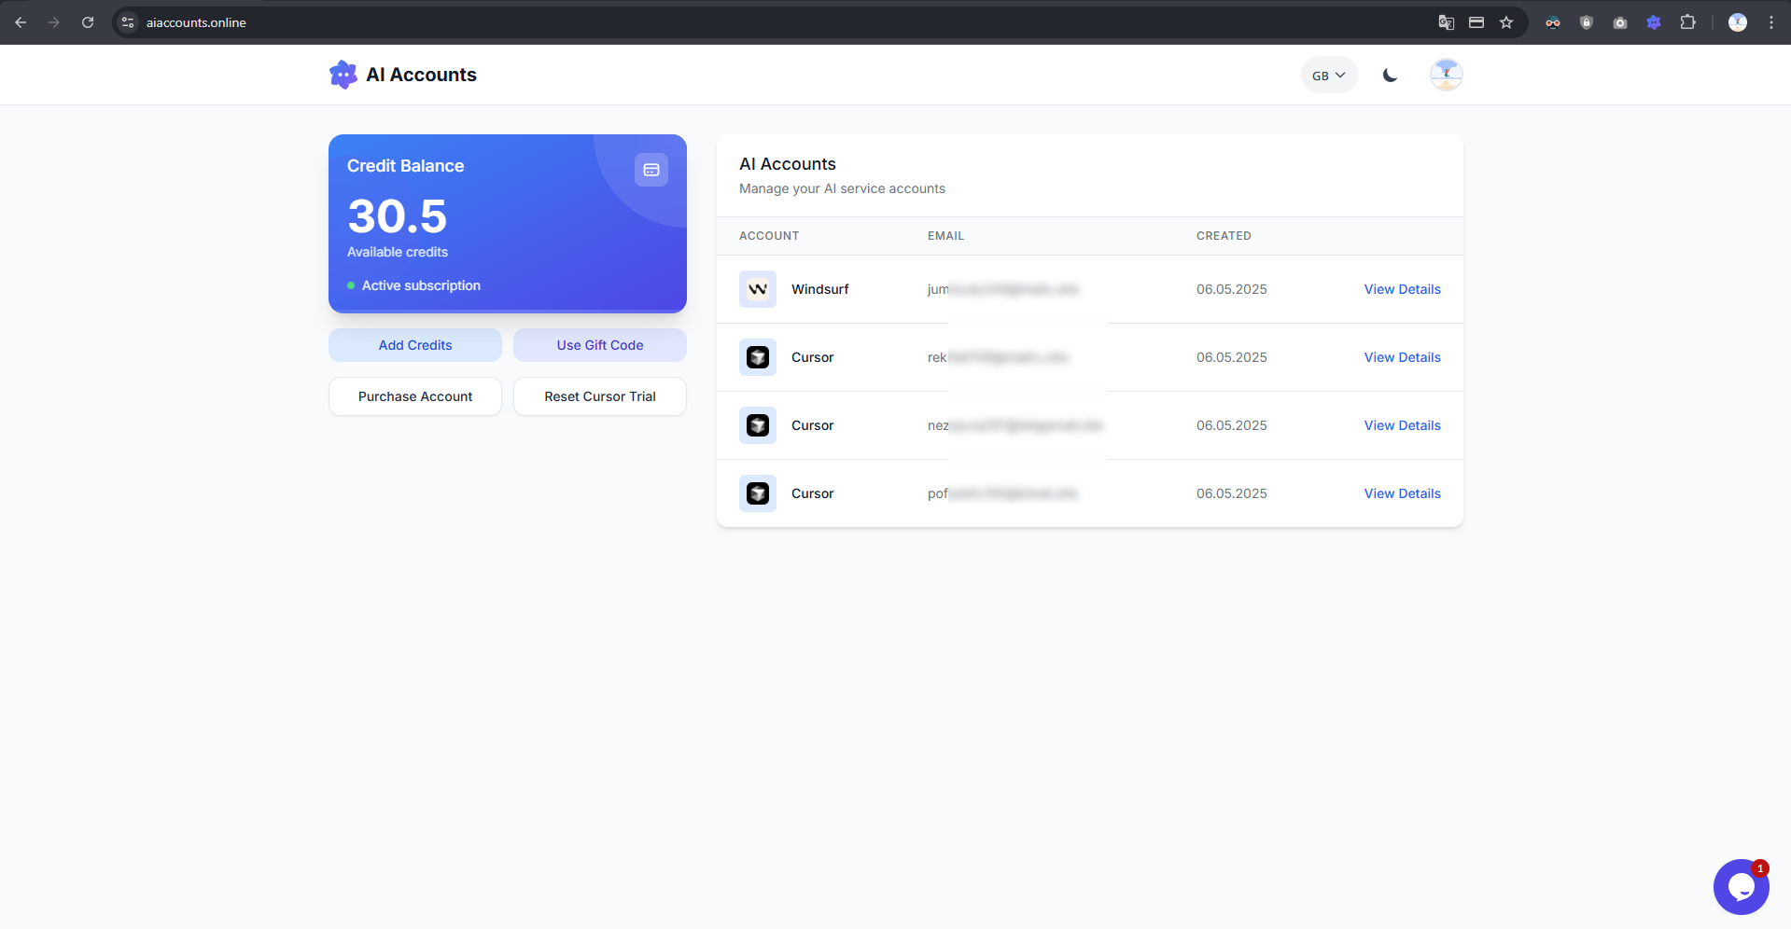
Task: Open the extensions puzzle icon
Action: (x=1687, y=22)
